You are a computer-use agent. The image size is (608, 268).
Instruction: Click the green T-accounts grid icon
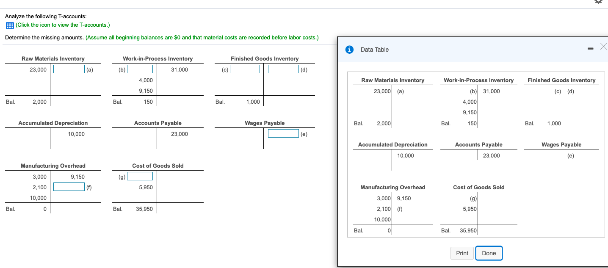[9, 25]
